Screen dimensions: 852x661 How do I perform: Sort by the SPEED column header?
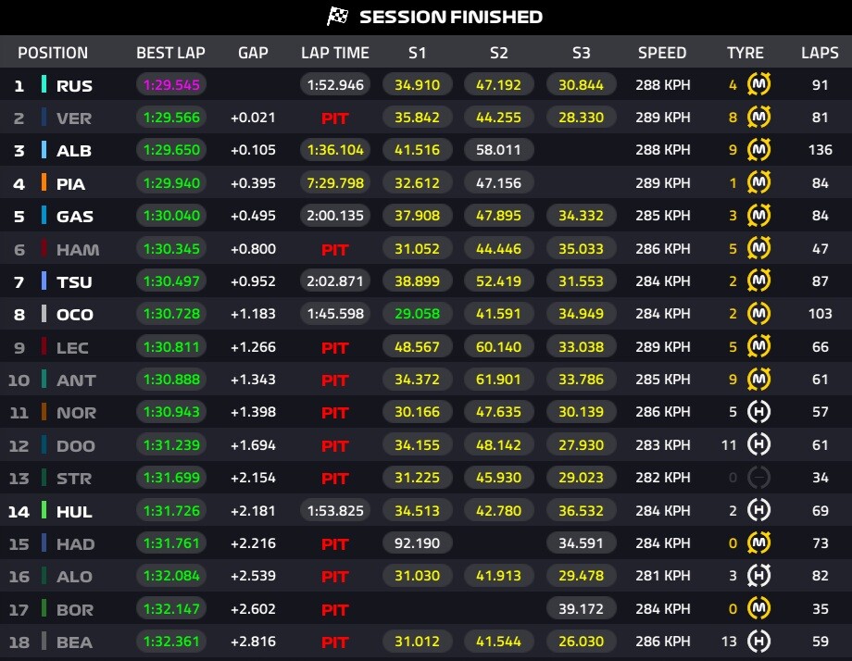pyautogui.click(x=662, y=53)
